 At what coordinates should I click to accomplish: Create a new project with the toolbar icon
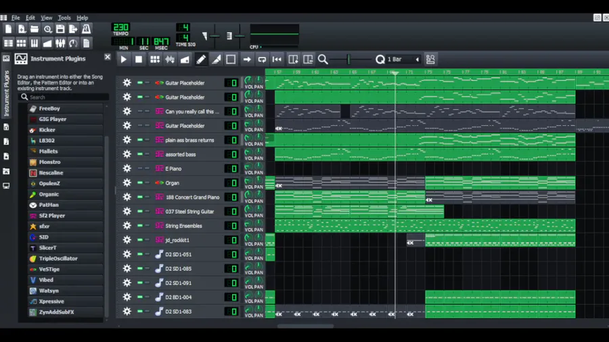pyautogui.click(x=8, y=29)
